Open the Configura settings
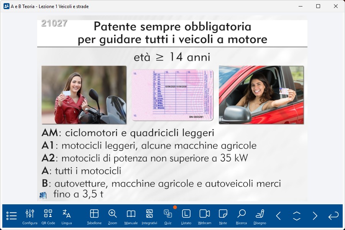Image resolution: width=345 pixels, height=230 pixels. pos(30,216)
